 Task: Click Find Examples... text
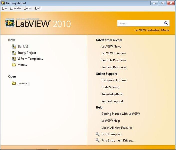(112, 134)
